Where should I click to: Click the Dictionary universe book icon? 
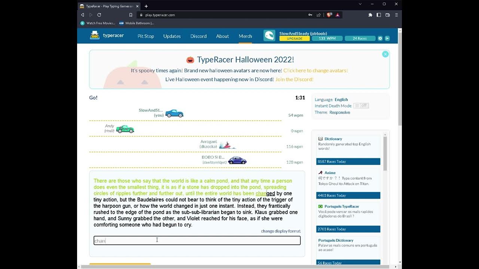[x=321, y=139]
